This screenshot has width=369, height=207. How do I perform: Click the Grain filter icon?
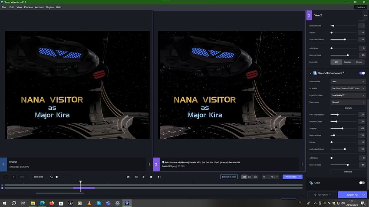[311, 183]
